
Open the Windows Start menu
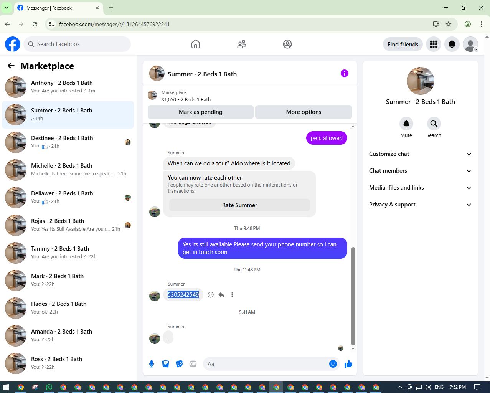pos(5,387)
